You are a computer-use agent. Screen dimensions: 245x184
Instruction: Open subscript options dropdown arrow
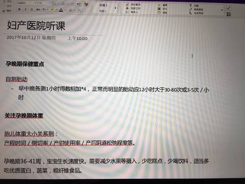(47, 10)
